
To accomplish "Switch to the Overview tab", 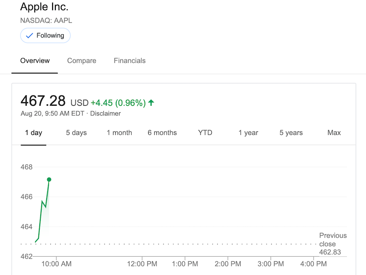I will 35,60.
